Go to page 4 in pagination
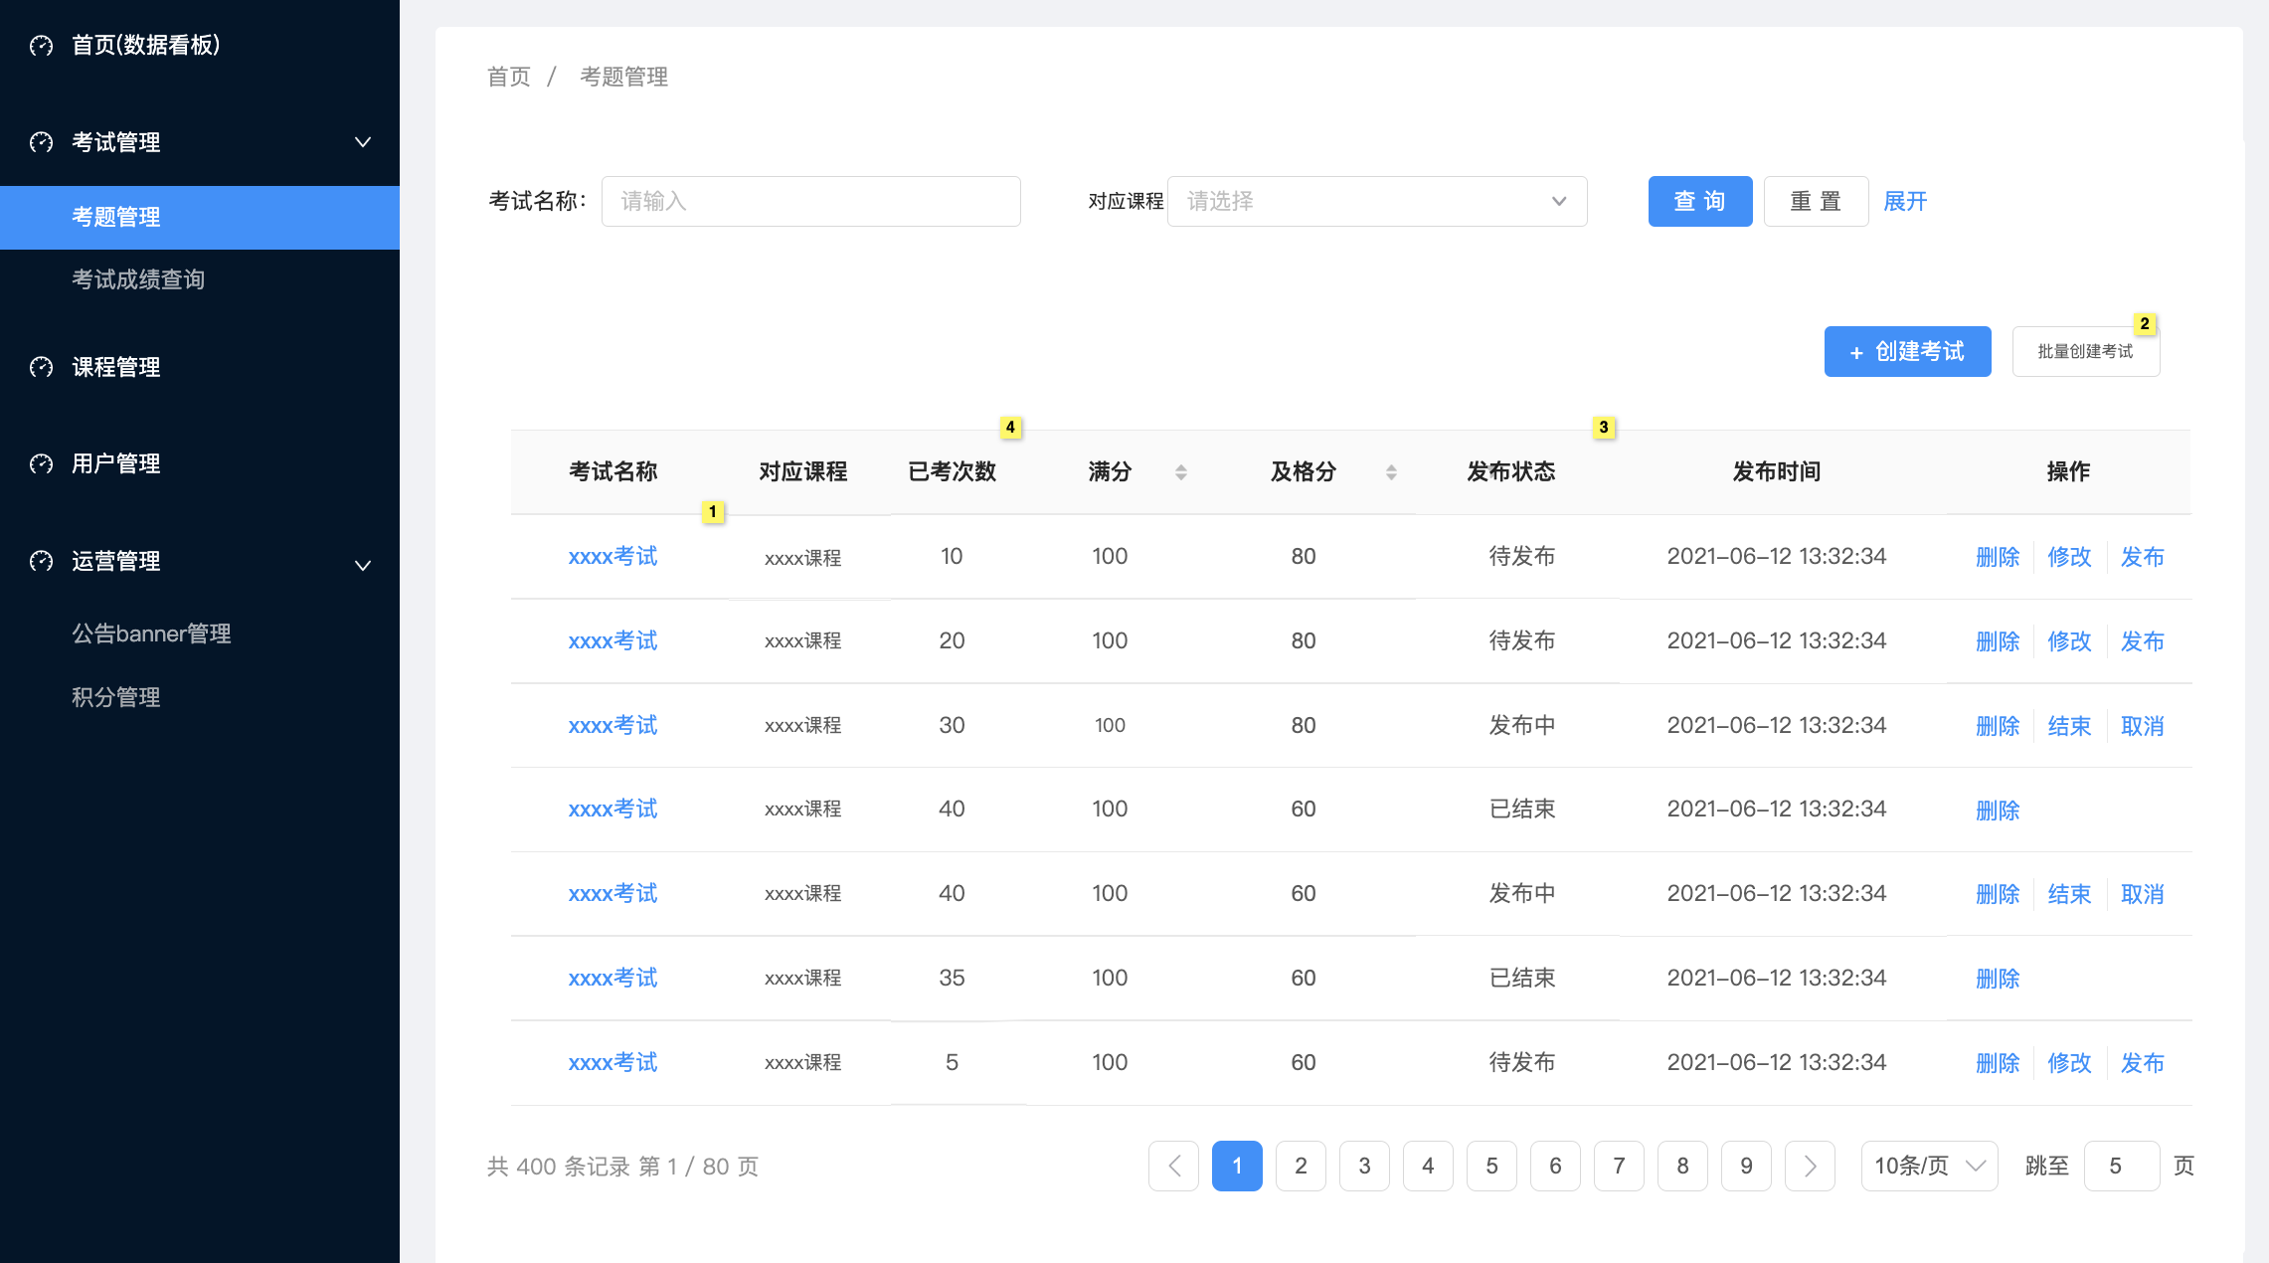This screenshot has height=1263, width=2269. click(x=1428, y=1166)
